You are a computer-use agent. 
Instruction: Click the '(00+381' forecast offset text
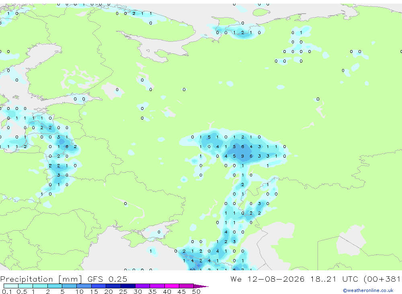pyautogui.click(x=382, y=279)
